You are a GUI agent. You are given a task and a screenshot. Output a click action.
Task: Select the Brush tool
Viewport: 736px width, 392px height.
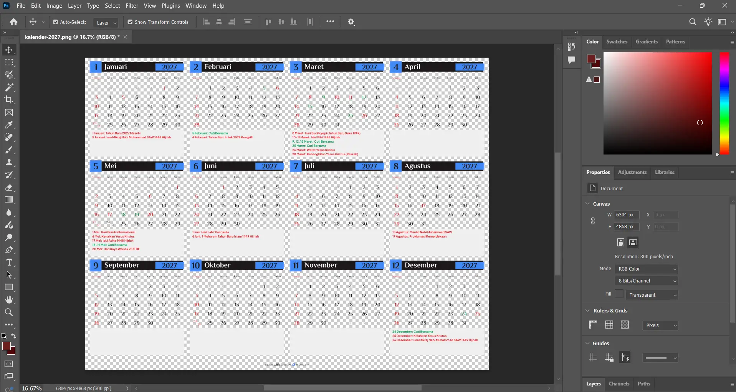(x=9, y=150)
